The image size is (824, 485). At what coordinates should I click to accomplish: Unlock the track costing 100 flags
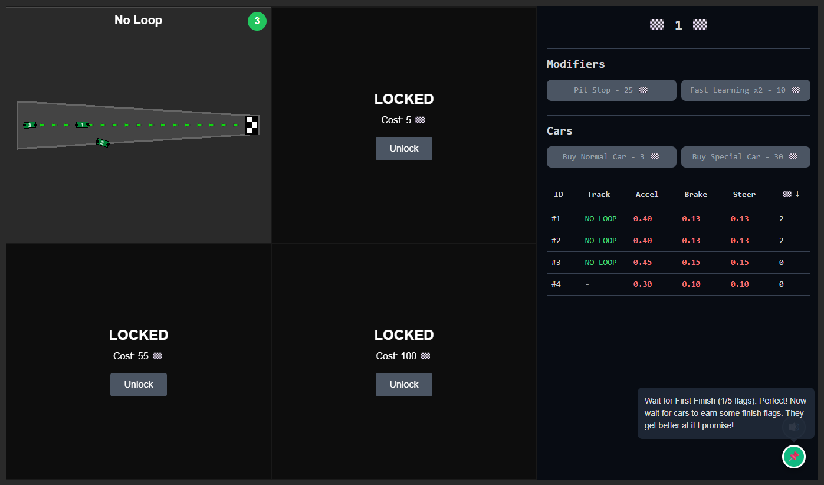[x=403, y=385]
